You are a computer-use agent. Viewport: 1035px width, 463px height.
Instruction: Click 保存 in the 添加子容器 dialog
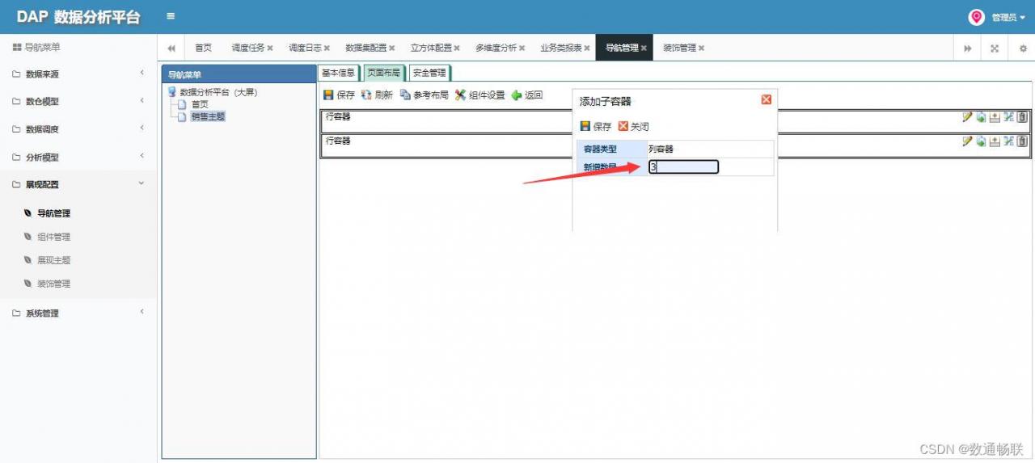(x=596, y=126)
